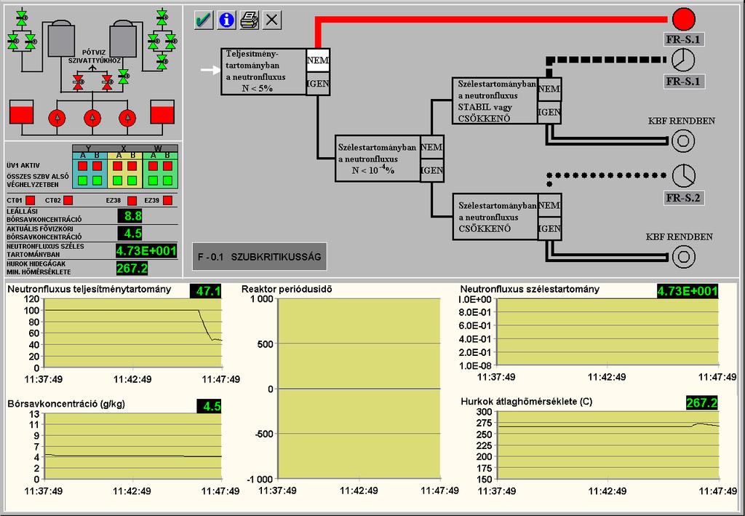Screen dimensions: 745x516
Task: Click the FR-S.2 label
Action: click(683, 198)
